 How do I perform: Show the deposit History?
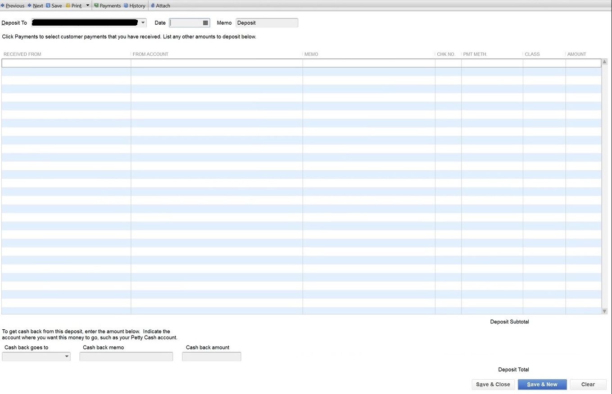pyautogui.click(x=135, y=6)
